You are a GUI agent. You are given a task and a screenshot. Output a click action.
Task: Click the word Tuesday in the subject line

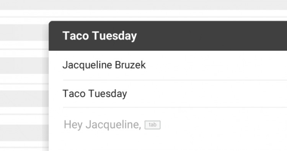point(108,94)
